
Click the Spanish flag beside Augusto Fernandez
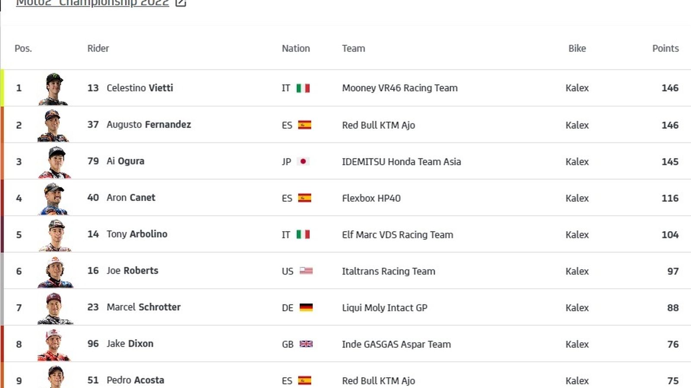(x=304, y=125)
